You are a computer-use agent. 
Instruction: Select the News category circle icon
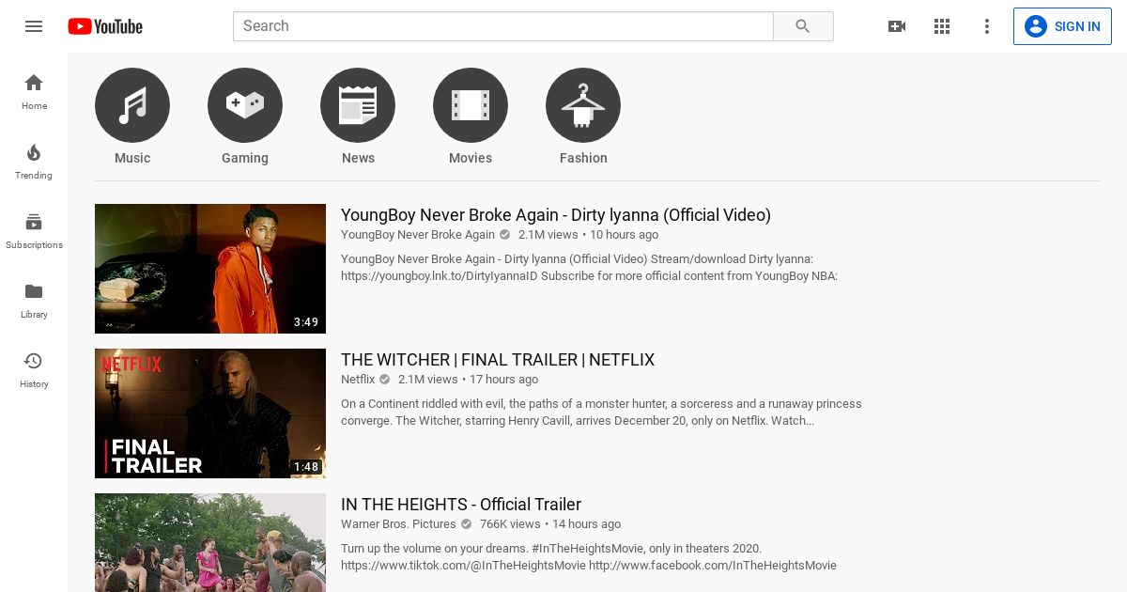pos(358,105)
